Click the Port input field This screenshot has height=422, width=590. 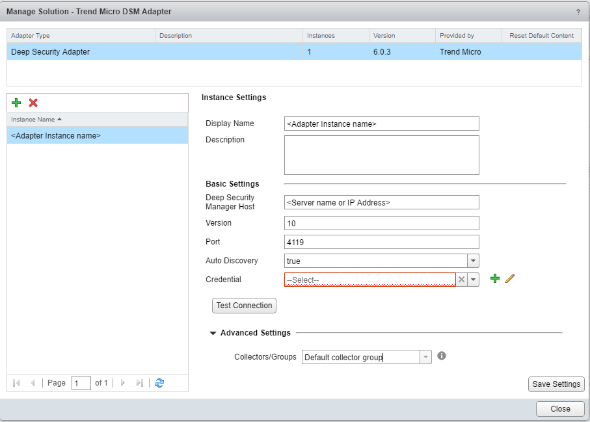[x=381, y=242]
